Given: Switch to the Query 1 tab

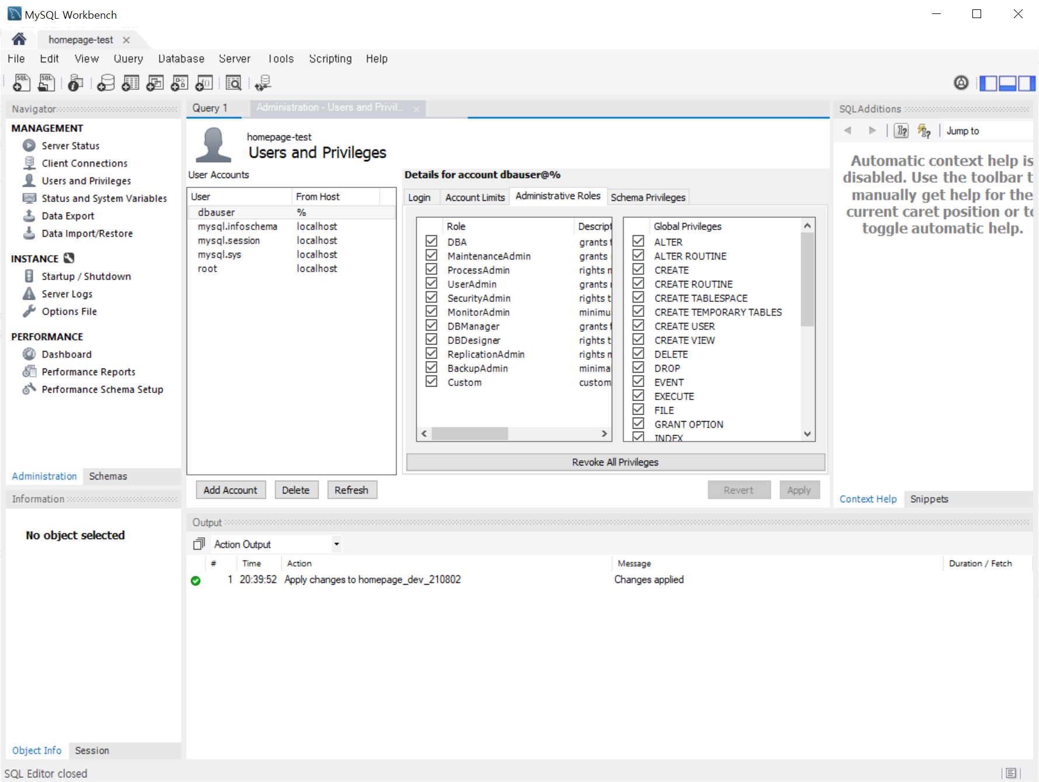Looking at the screenshot, I should pyautogui.click(x=210, y=108).
